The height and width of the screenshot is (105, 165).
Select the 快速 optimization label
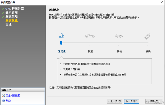click(90, 51)
